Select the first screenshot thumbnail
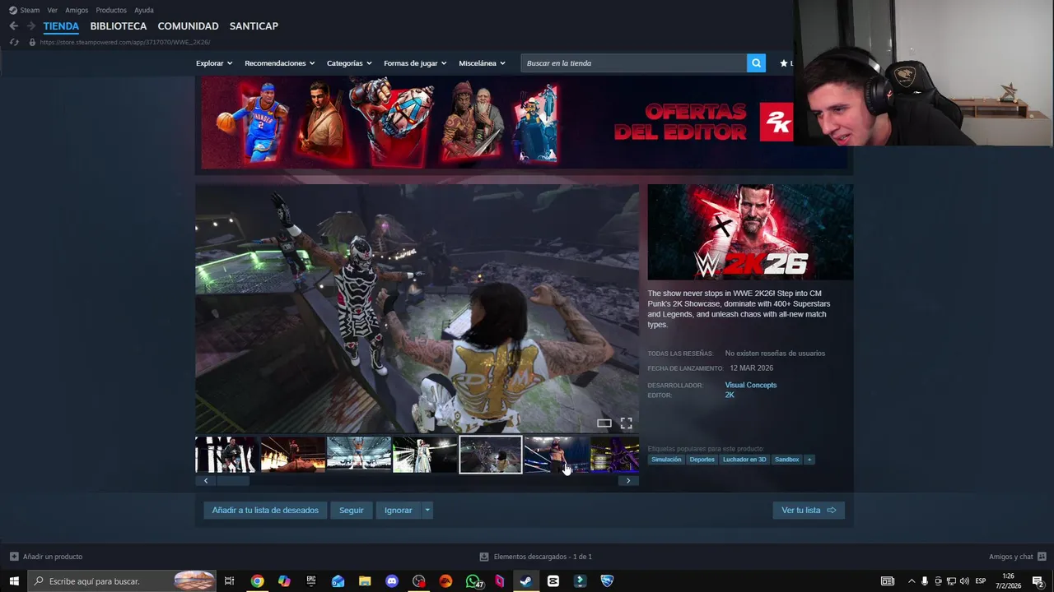Image resolution: width=1054 pixels, height=592 pixels. pos(226,455)
